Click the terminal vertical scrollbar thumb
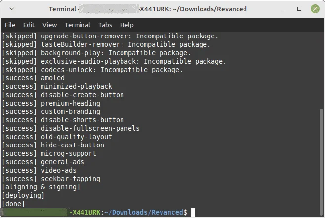 coord(321,161)
